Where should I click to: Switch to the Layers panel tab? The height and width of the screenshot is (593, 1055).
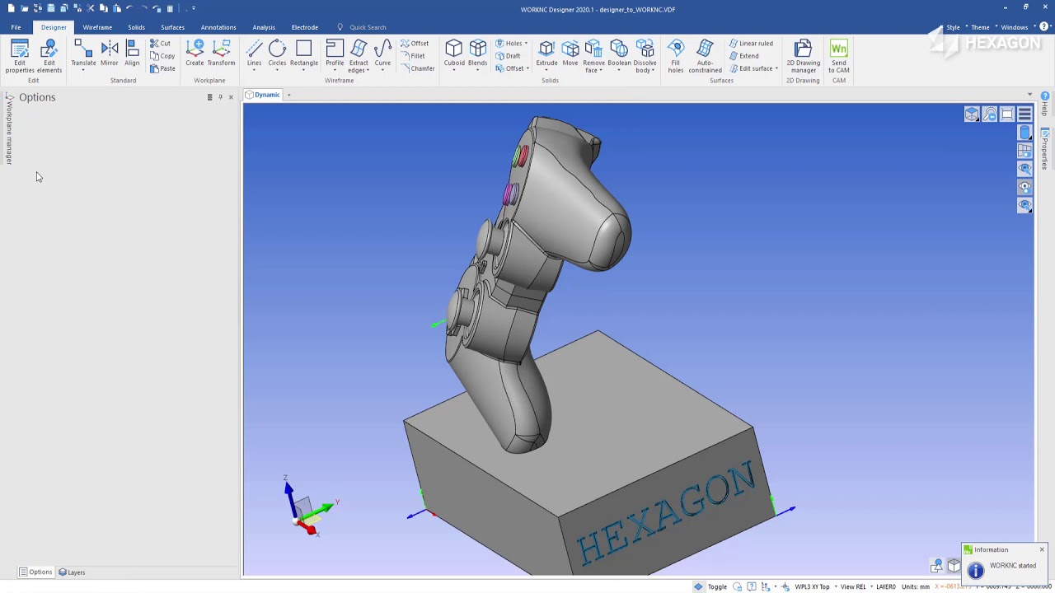point(72,572)
